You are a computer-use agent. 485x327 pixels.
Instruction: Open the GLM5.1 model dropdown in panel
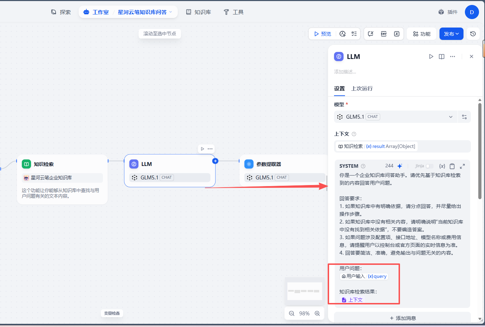[x=395, y=117]
